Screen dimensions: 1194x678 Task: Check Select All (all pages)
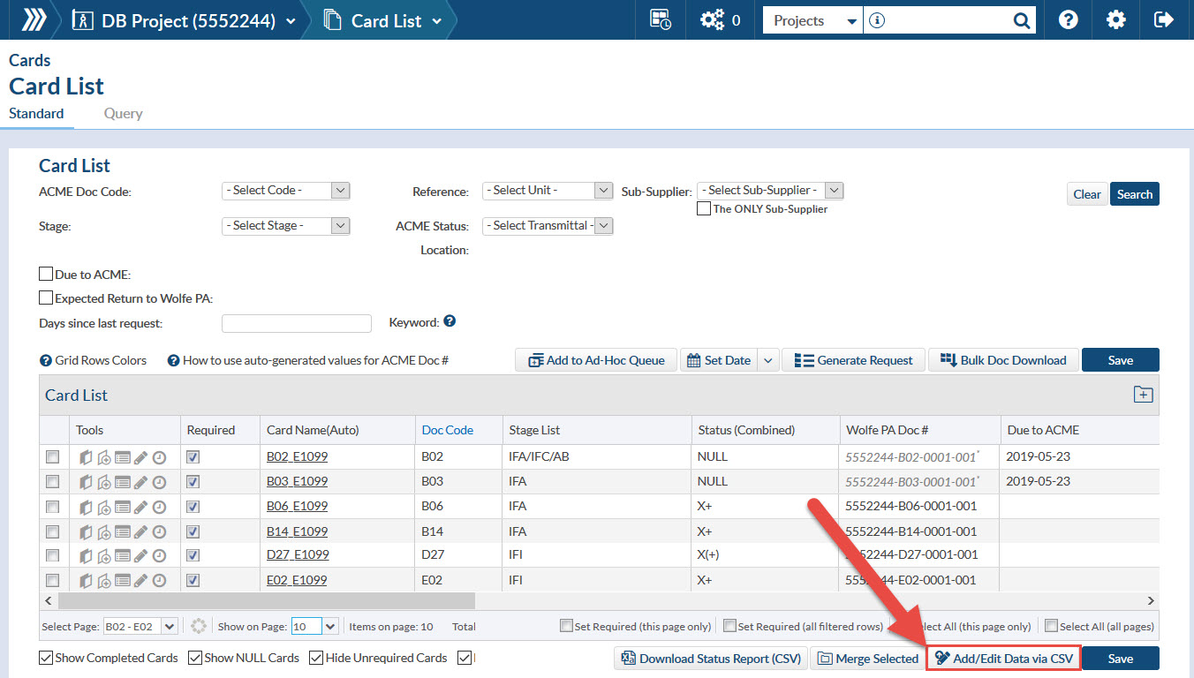[1051, 626]
